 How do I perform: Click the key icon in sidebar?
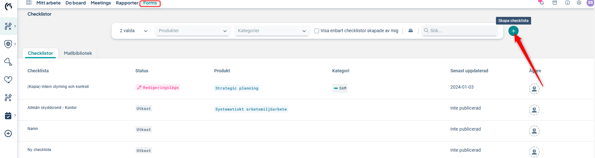click(x=8, y=62)
